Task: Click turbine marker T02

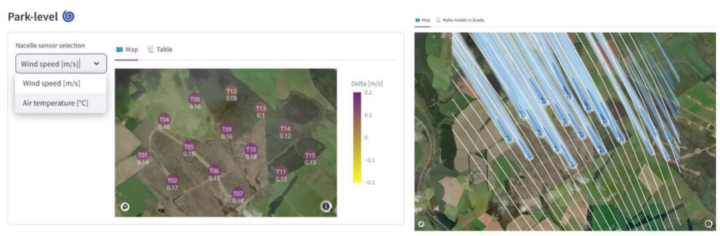Action: click(x=172, y=180)
